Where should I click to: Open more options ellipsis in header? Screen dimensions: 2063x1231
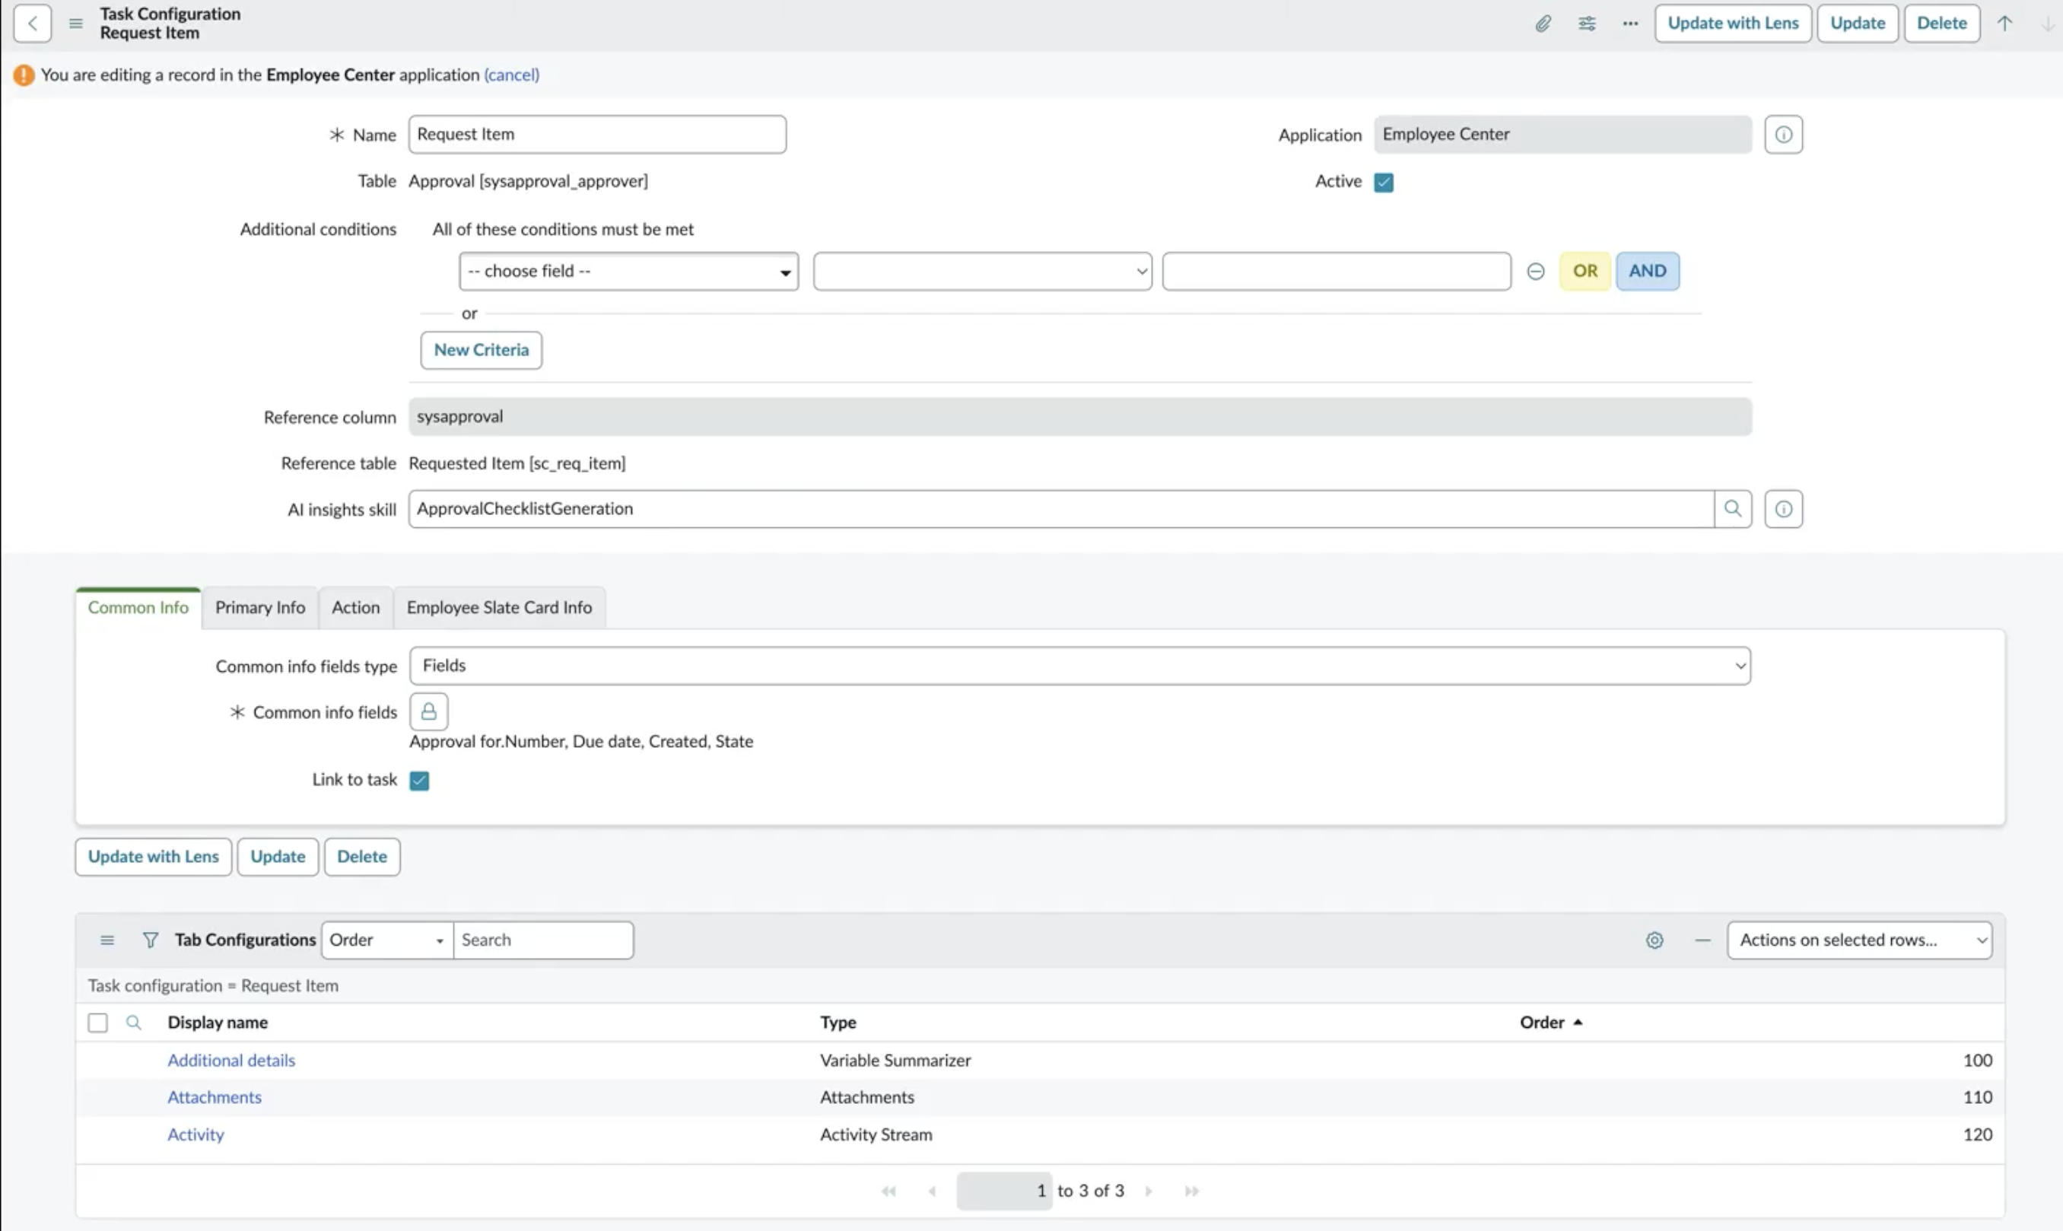pyautogui.click(x=1630, y=24)
